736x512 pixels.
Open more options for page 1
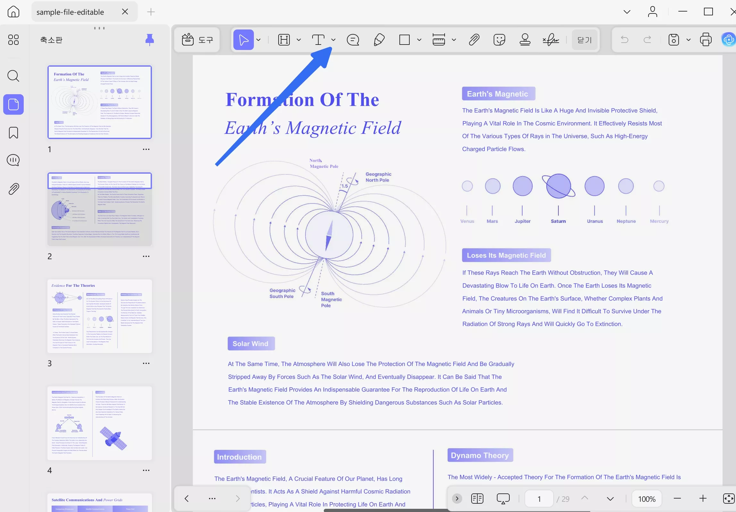[x=146, y=149]
